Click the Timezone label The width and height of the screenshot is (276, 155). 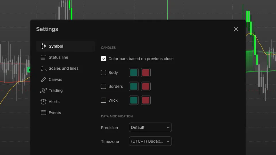(x=110, y=142)
